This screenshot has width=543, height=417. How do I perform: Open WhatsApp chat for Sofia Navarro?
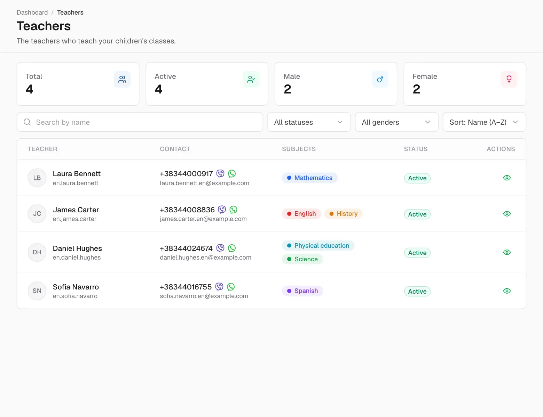[x=231, y=287]
